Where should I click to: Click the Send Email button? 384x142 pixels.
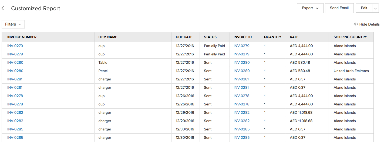click(339, 8)
